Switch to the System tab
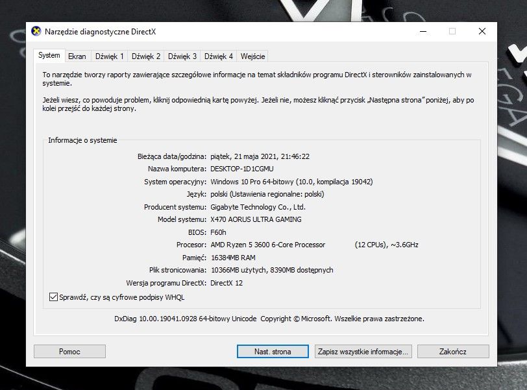The image size is (527, 390). click(x=49, y=55)
